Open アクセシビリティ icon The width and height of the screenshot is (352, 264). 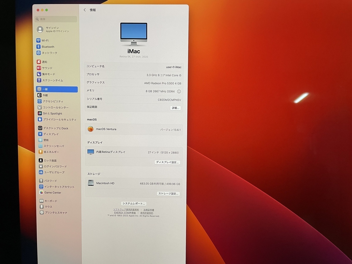pos(40,101)
